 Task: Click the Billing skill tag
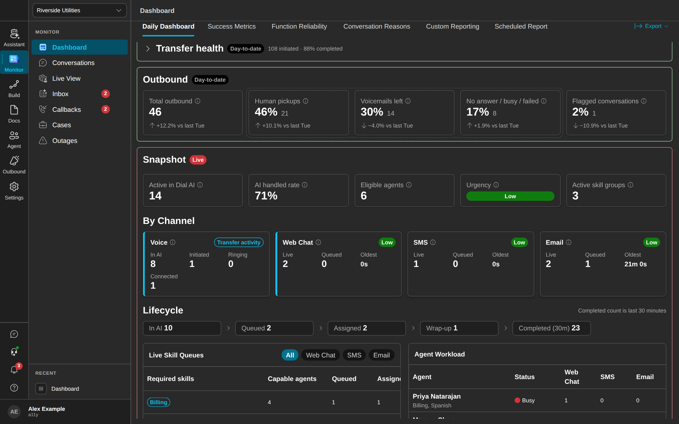point(158,402)
